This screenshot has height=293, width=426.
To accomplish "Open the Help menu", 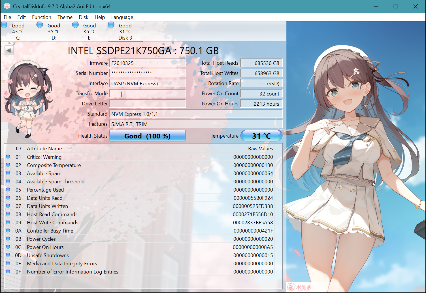I will pyautogui.click(x=100, y=17).
